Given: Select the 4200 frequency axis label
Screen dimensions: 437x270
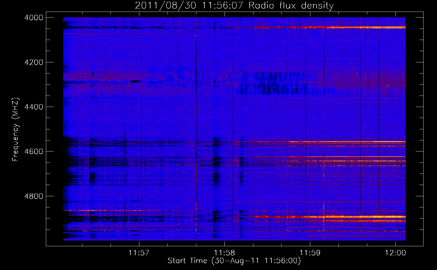Looking at the screenshot, I should click(x=34, y=62).
